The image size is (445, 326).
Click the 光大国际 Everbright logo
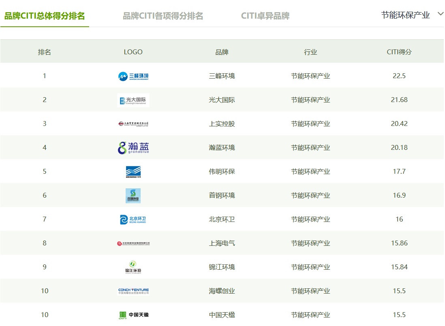click(133, 100)
